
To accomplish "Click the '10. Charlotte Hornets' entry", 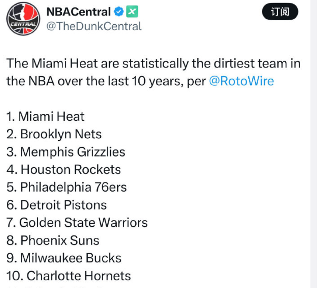I will pos(69,276).
